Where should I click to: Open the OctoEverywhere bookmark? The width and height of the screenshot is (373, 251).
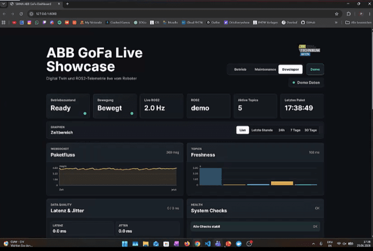[237, 23]
